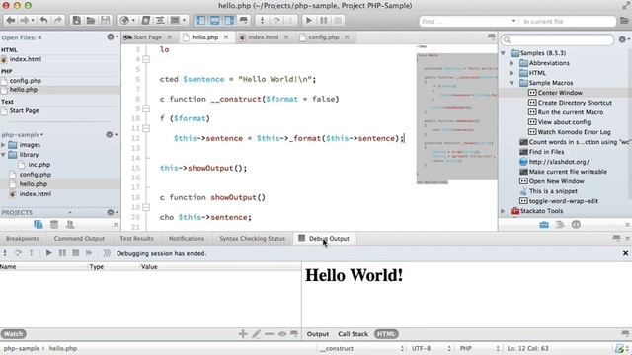Open Syntax Checking Status tab

click(x=252, y=239)
